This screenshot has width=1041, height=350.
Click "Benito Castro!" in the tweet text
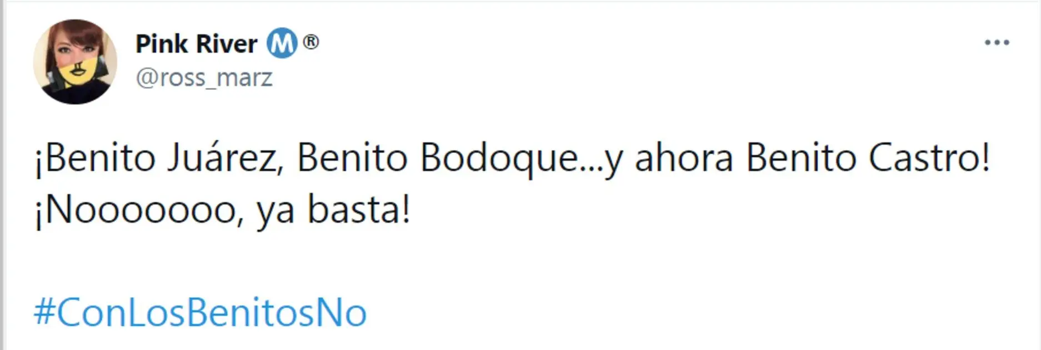868,159
